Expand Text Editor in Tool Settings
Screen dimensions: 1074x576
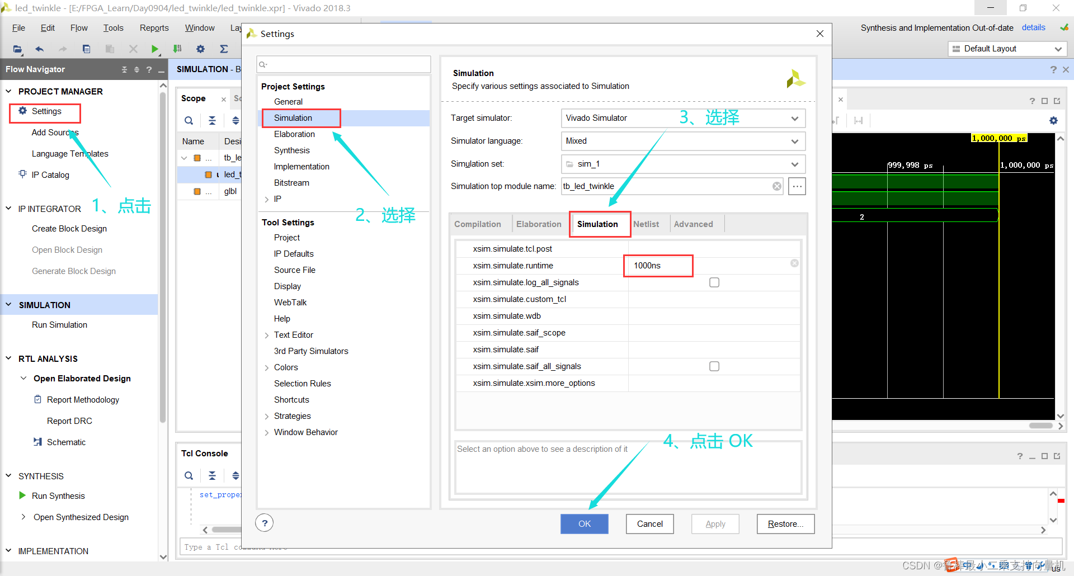tap(267, 335)
